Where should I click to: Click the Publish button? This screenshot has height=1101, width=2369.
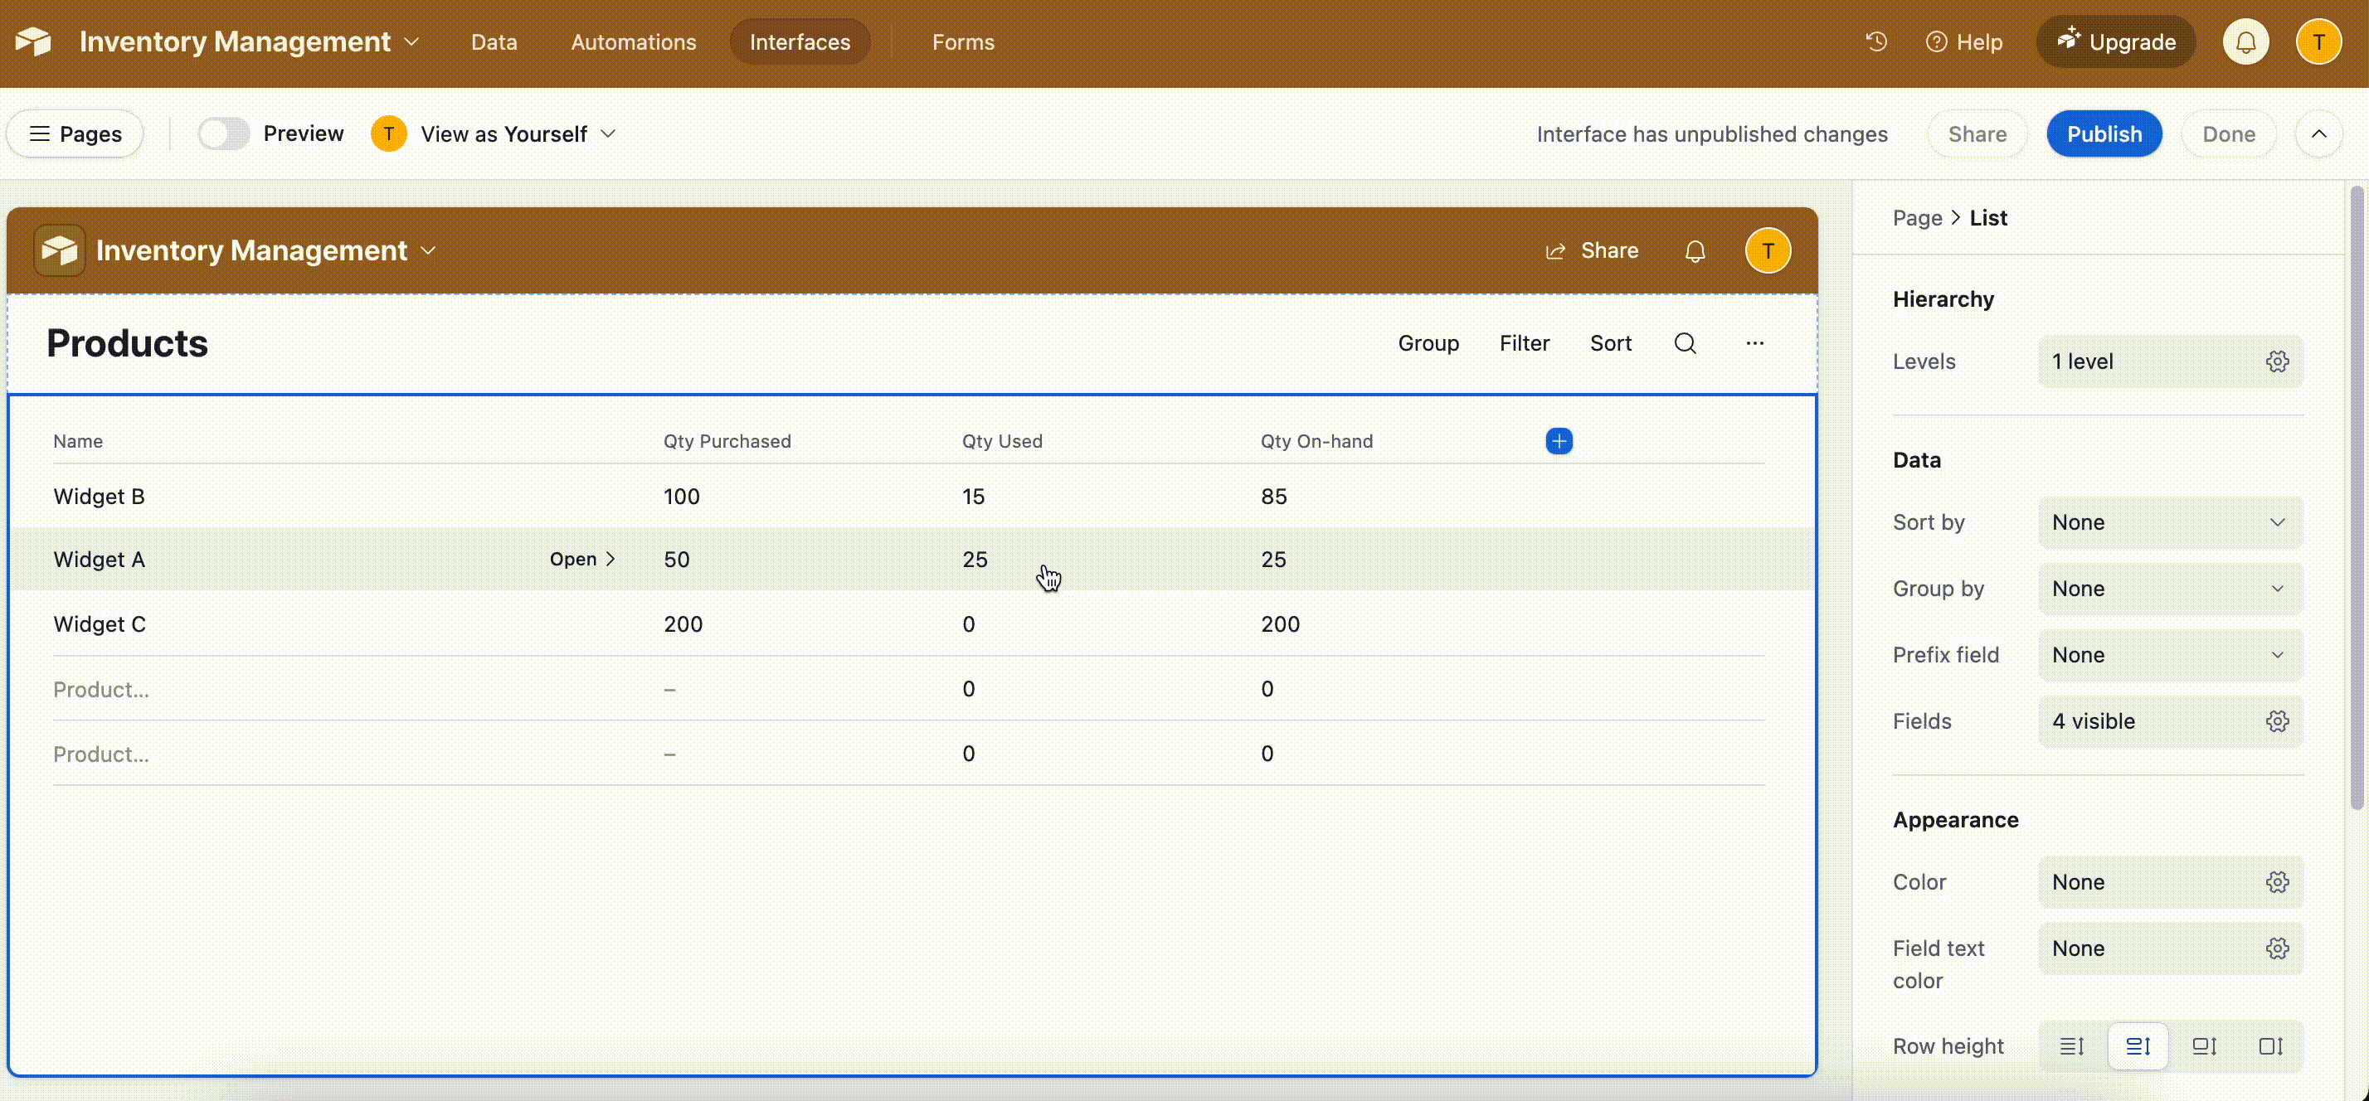pos(2104,133)
